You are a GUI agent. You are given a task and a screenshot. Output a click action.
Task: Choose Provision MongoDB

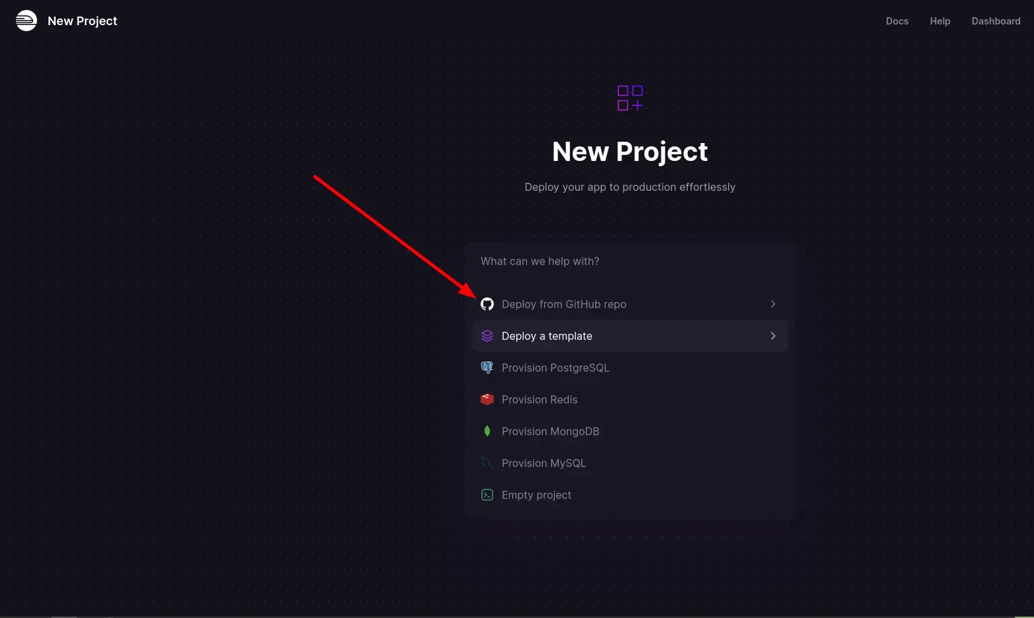click(x=630, y=431)
